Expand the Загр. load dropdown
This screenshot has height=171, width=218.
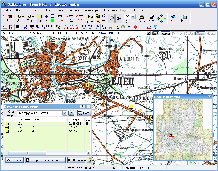(23, 17)
